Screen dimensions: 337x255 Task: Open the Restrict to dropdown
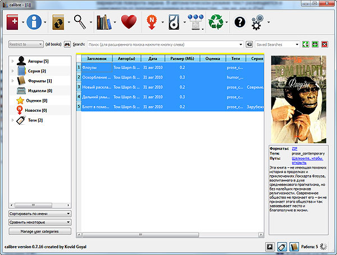click(x=26, y=44)
